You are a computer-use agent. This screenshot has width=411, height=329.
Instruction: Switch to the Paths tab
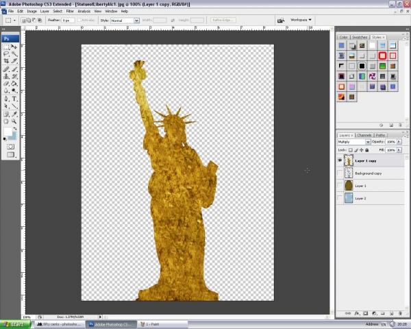380,135
